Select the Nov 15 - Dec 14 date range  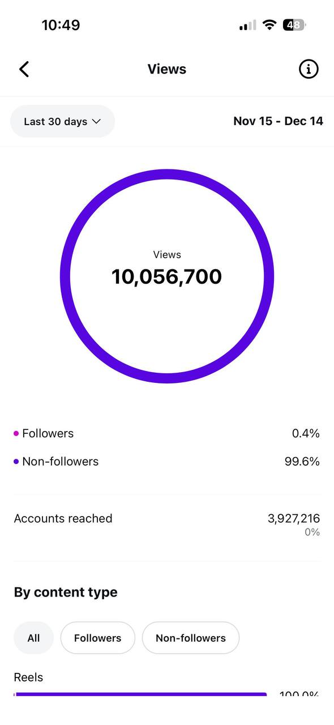pyautogui.click(x=278, y=121)
